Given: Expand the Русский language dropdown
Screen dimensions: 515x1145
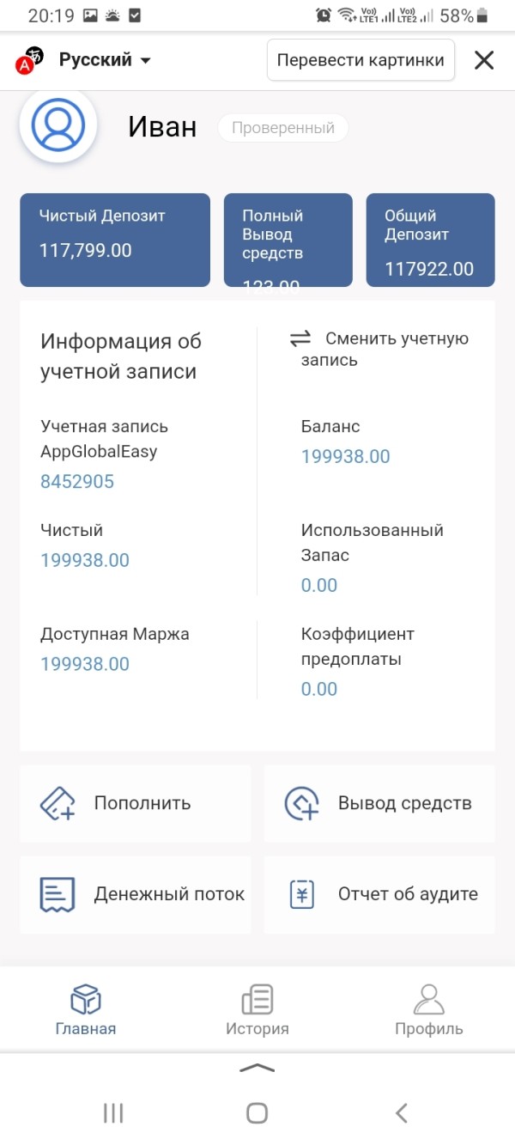Looking at the screenshot, I should 105,60.
